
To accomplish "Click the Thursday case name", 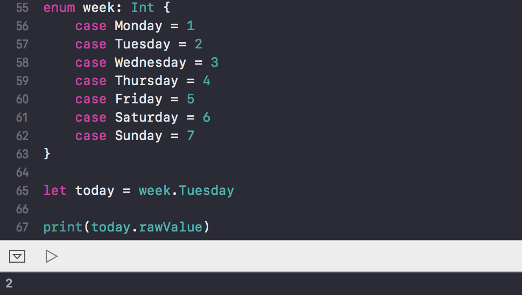I will (146, 81).
